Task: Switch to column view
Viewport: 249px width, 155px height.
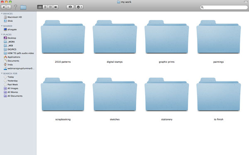Action: pyautogui.click(x=50, y=7)
